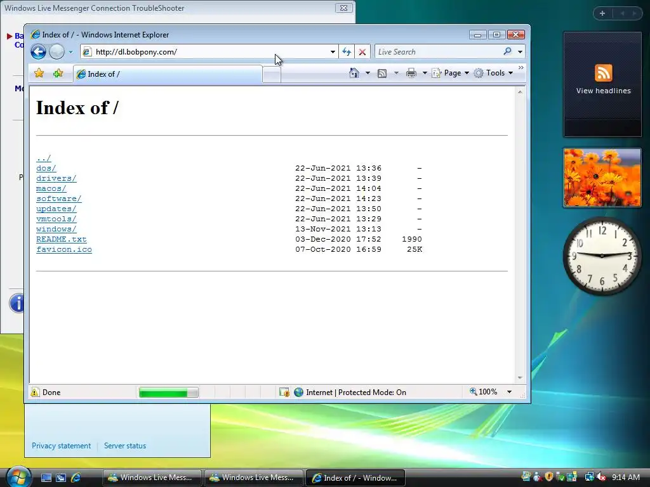The width and height of the screenshot is (650, 487).
Task: Click the Live Search input box
Action: (439, 52)
